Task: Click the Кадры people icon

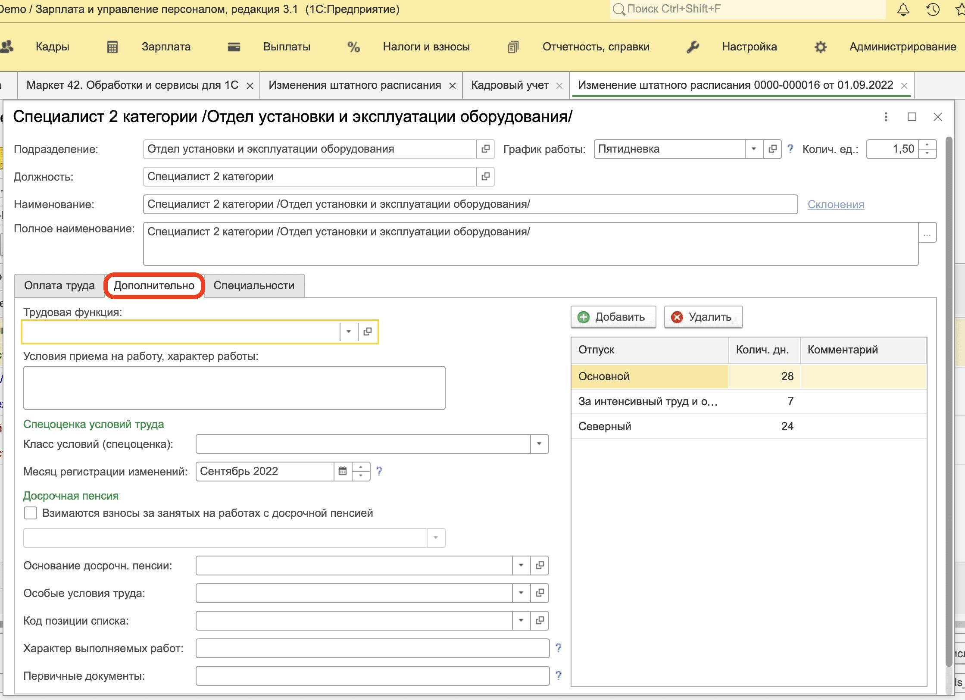Action: pos(7,47)
